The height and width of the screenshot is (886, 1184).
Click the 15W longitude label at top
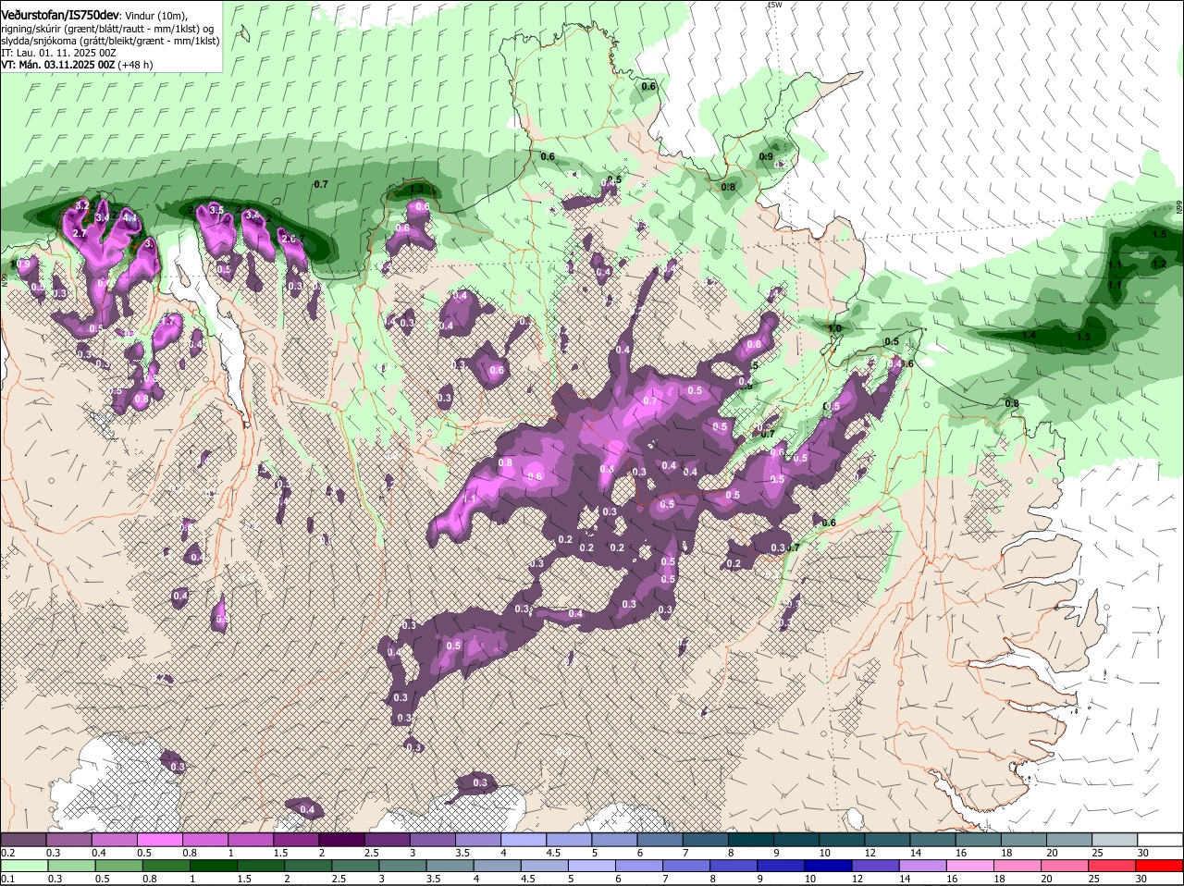click(774, 5)
